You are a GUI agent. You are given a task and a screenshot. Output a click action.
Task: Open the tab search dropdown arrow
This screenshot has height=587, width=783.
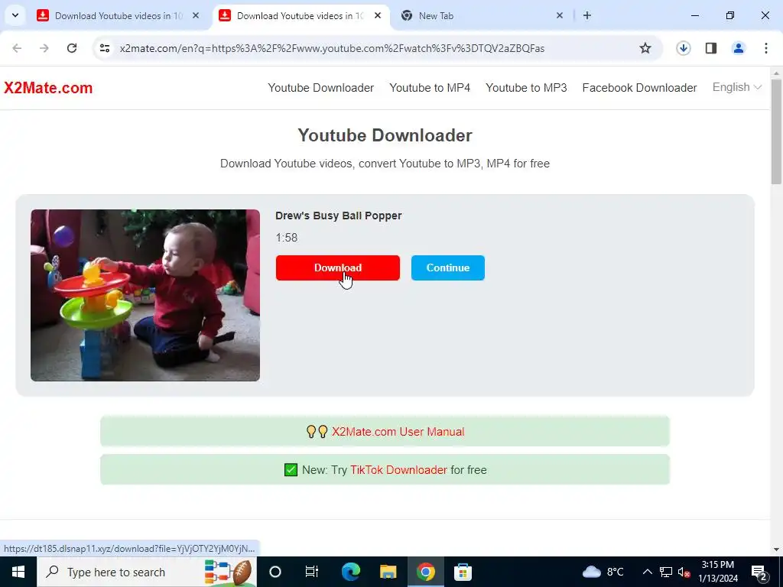15,15
